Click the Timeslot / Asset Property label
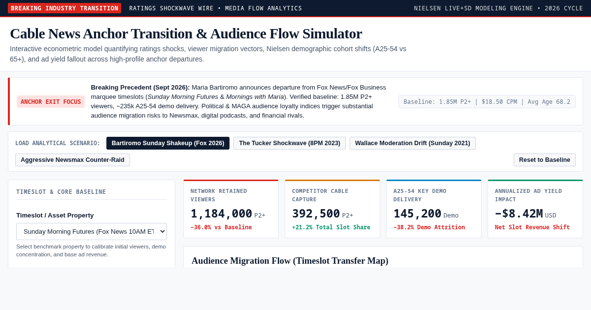Viewport: 591px width, 310px height. [x=55, y=215]
